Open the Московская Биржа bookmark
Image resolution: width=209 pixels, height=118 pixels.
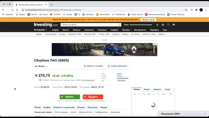coord(155,14)
